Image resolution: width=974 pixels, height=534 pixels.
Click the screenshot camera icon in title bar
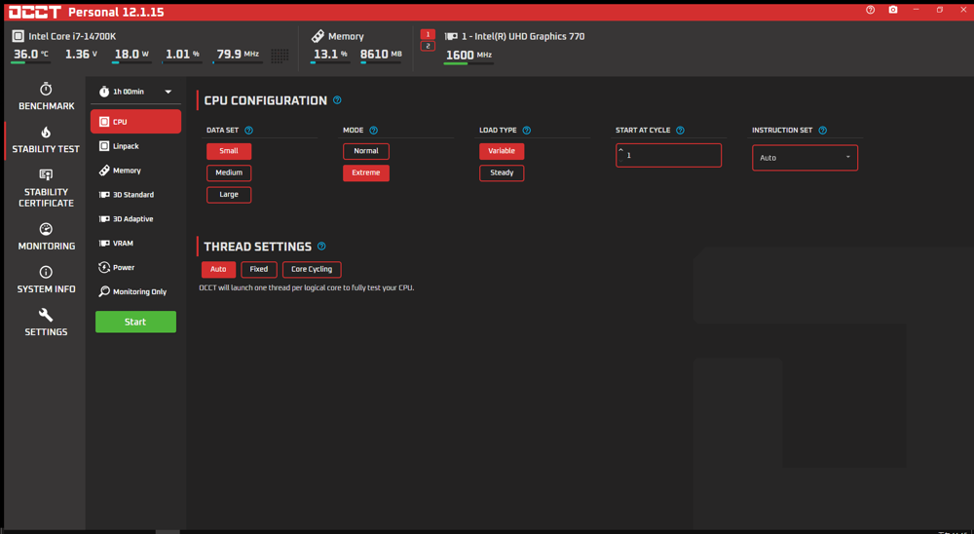click(893, 10)
